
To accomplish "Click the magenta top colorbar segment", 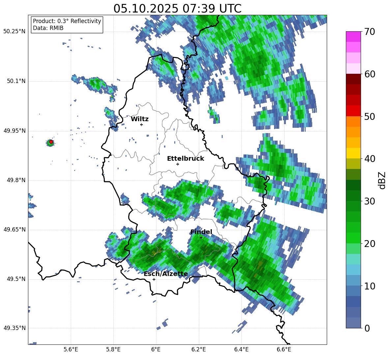I will point(353,37).
